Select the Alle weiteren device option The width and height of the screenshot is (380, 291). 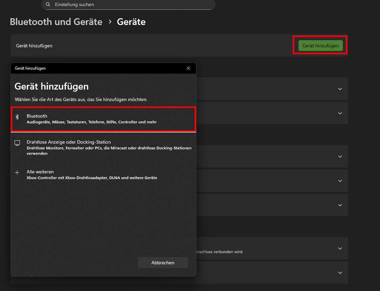click(x=103, y=174)
